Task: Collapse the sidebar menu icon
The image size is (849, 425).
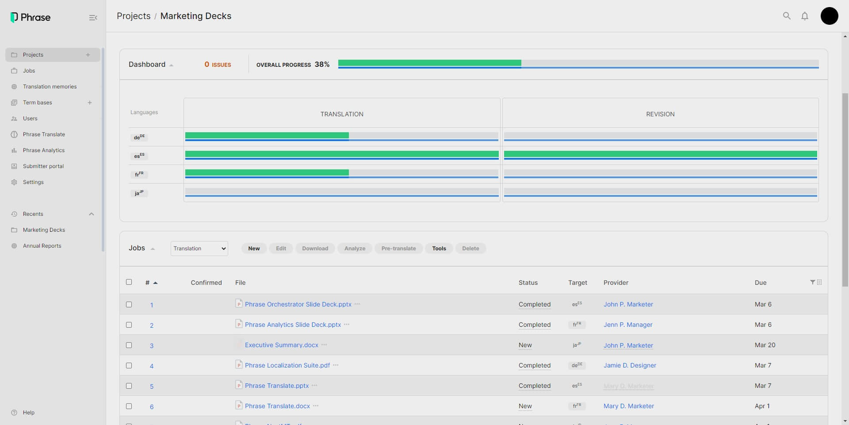Action: [93, 18]
